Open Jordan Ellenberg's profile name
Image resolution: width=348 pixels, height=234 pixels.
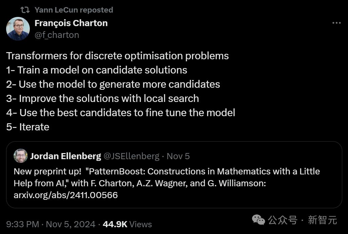click(x=66, y=156)
